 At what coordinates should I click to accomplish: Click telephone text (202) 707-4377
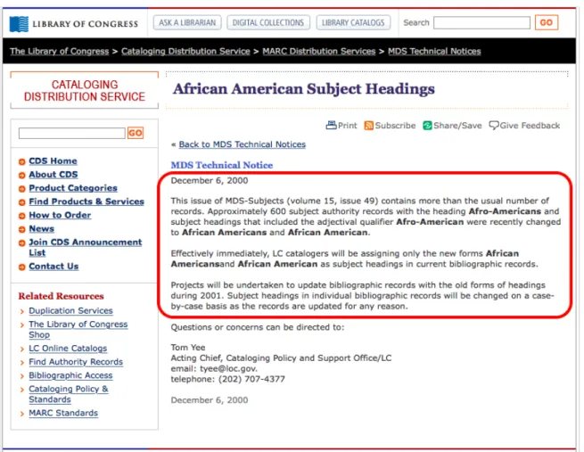(251, 379)
